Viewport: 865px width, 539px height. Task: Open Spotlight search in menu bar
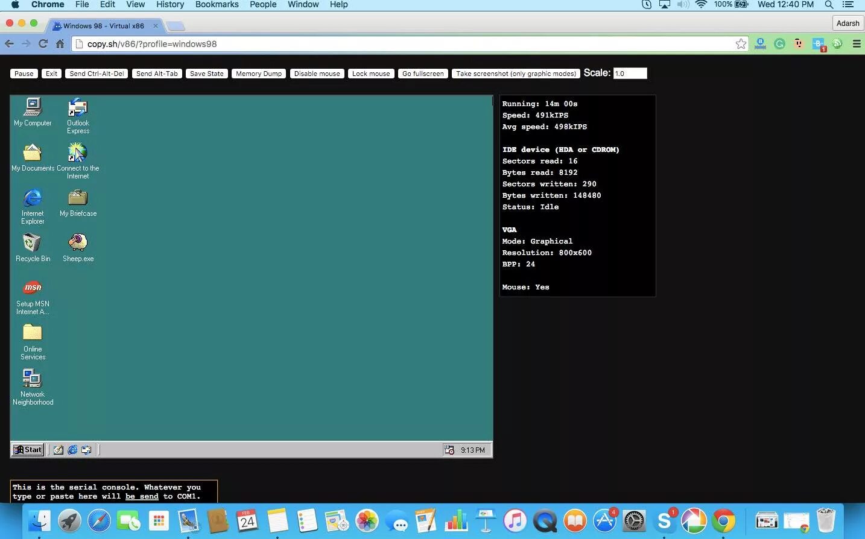[x=829, y=4]
